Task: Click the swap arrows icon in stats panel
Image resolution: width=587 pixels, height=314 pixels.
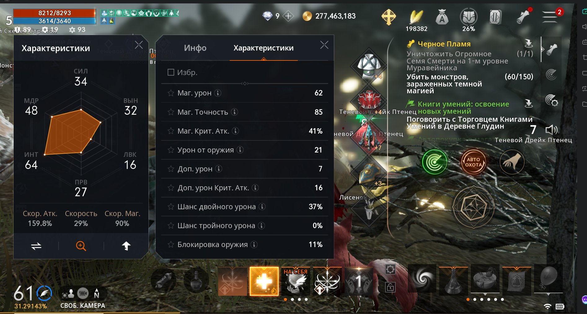Action: [36, 246]
